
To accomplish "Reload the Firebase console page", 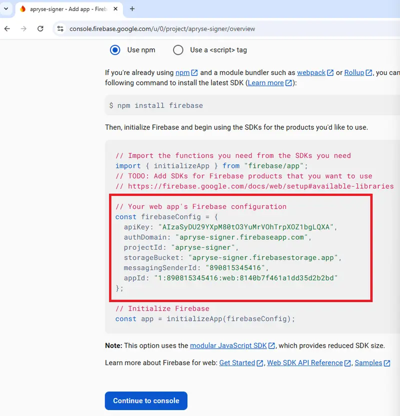I will click(x=40, y=28).
